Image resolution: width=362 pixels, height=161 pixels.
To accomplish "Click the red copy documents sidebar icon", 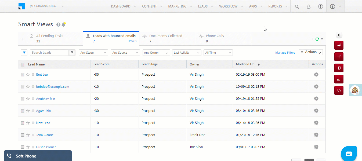I will coord(339,68).
